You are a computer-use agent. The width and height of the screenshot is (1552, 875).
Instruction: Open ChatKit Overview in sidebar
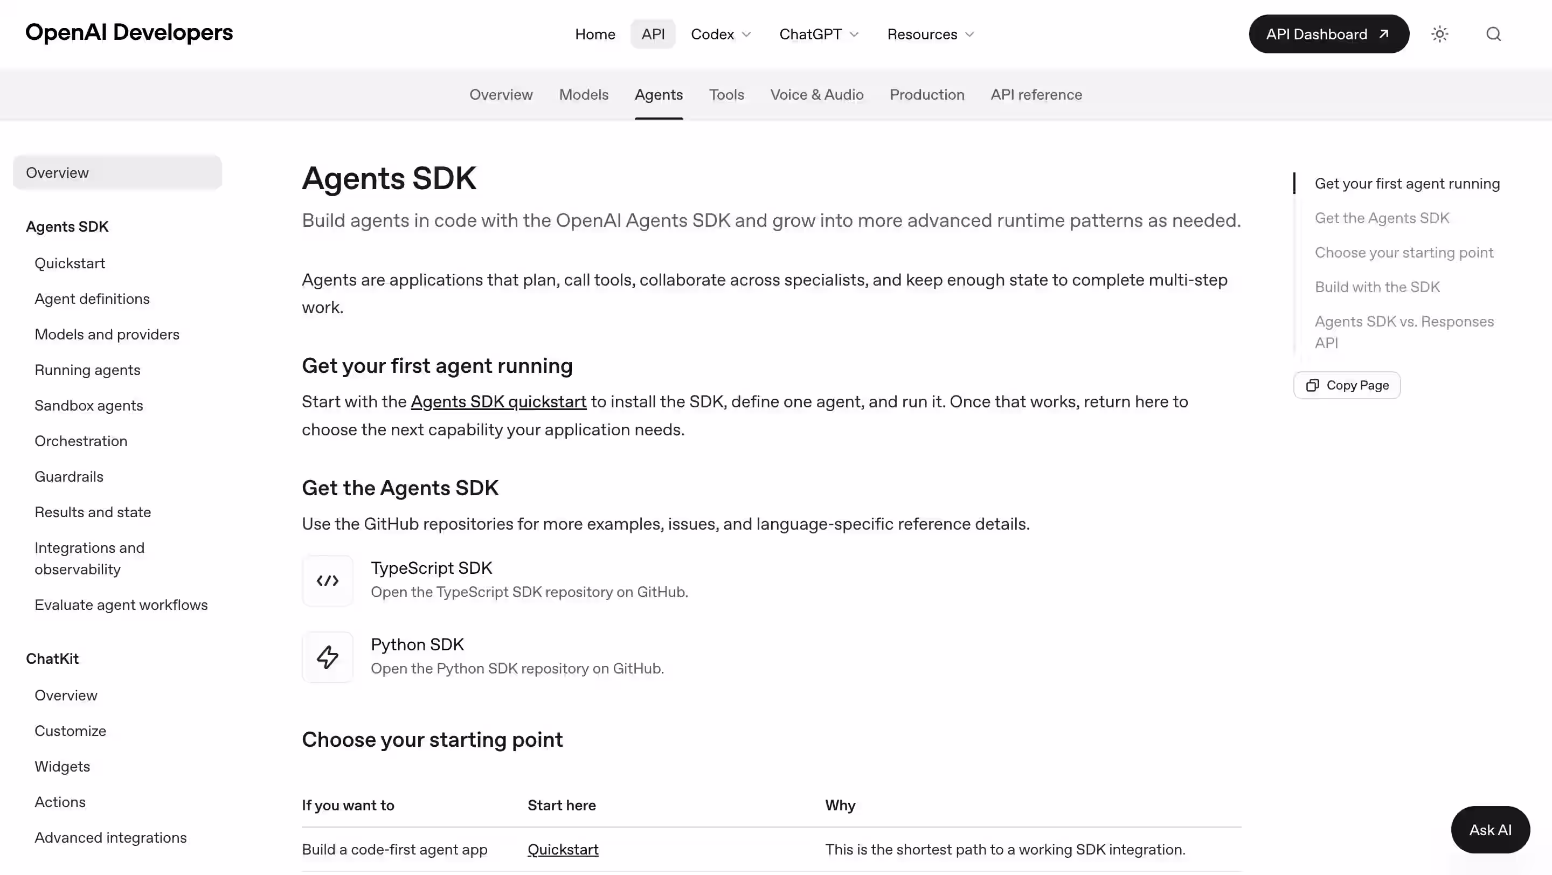[x=66, y=695]
